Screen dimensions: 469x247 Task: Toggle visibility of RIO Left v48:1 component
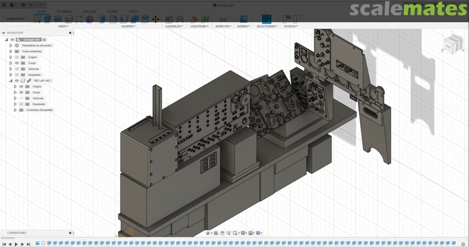pyautogui.click(x=17, y=81)
